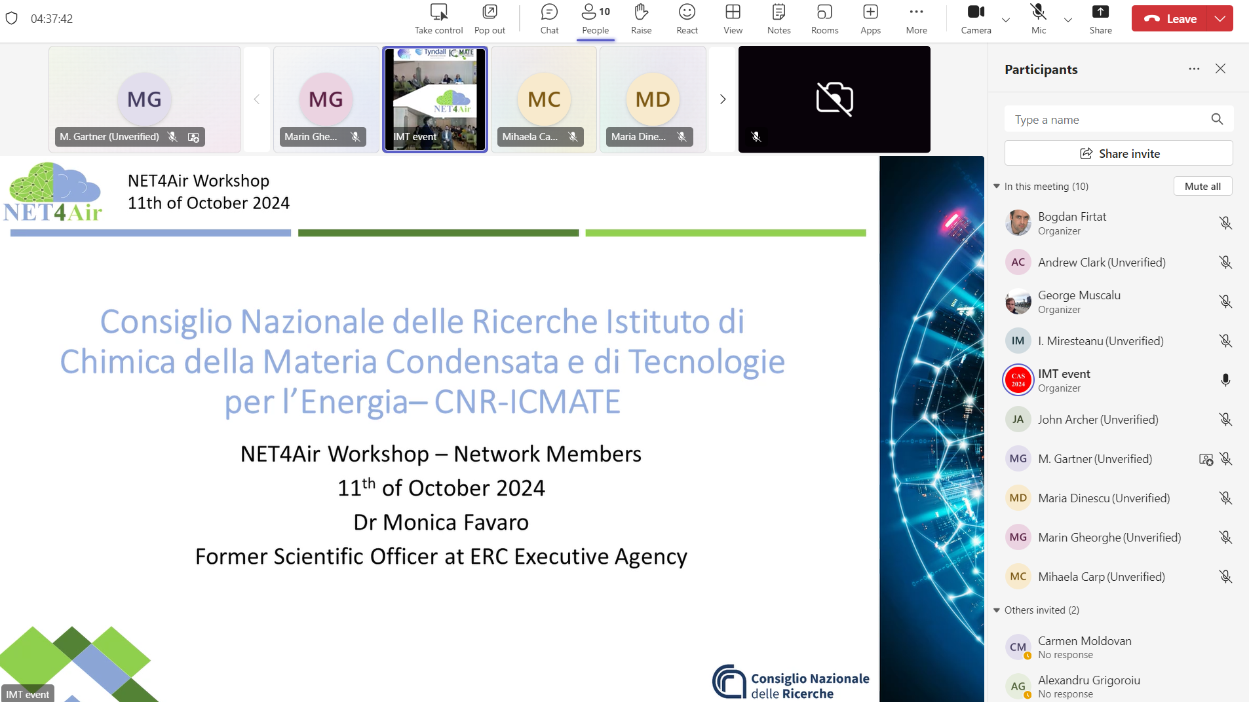Viewport: 1249px width, 702px height.
Task: Toggle the People participants pane
Action: point(595,19)
